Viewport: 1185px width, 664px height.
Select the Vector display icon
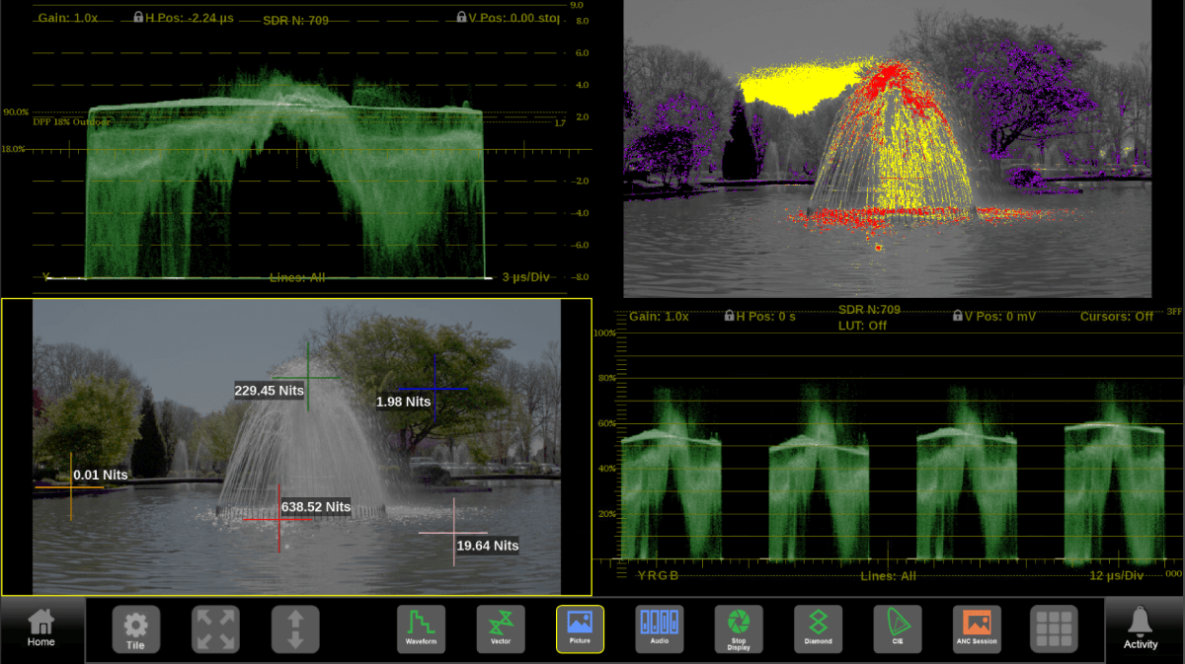(501, 628)
